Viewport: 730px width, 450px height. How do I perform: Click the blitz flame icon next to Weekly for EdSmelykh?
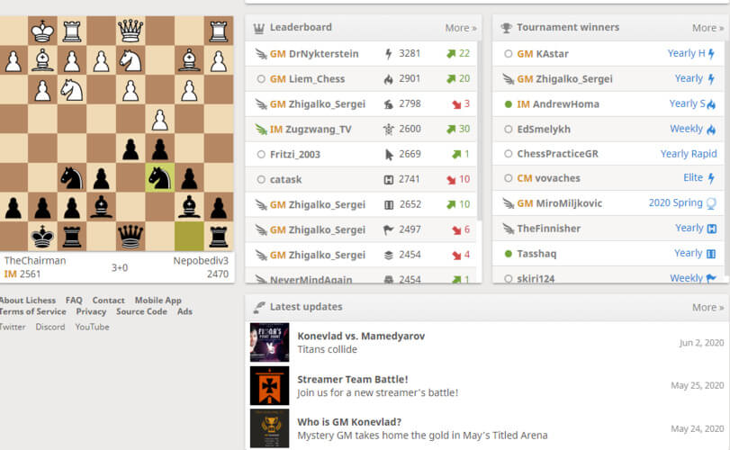pyautogui.click(x=711, y=130)
